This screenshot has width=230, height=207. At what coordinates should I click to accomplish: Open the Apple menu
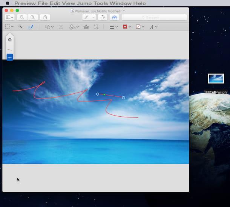pyautogui.click(x=8, y=3)
